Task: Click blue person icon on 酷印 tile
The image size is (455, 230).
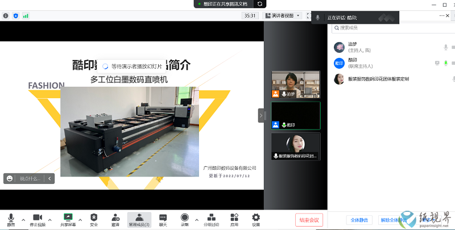Action: tap(275, 125)
